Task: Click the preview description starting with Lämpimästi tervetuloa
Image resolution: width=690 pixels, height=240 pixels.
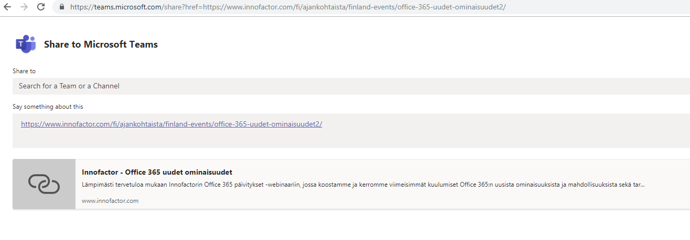Action: point(363,185)
